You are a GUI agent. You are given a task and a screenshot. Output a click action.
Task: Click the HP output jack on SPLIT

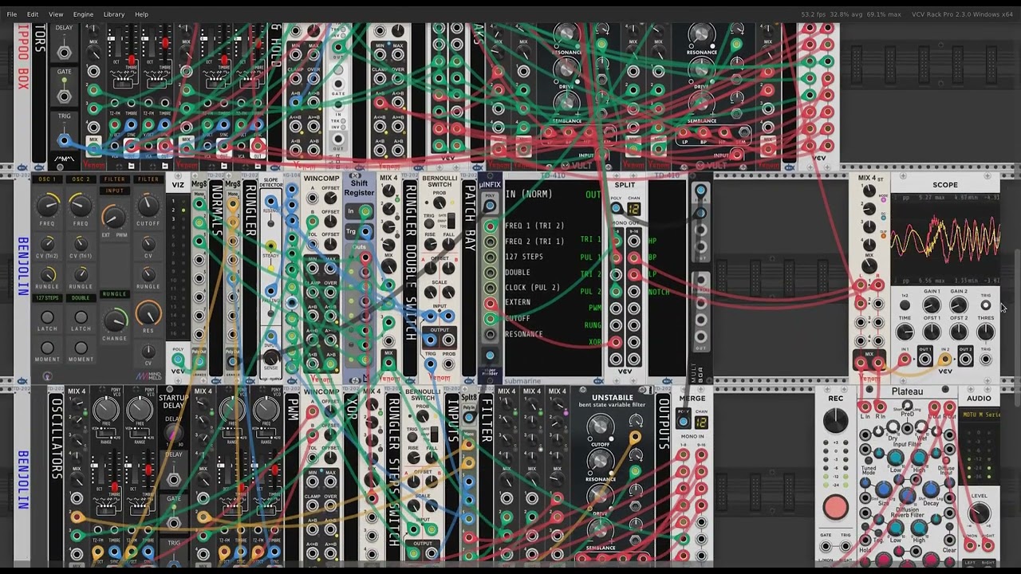click(x=634, y=240)
